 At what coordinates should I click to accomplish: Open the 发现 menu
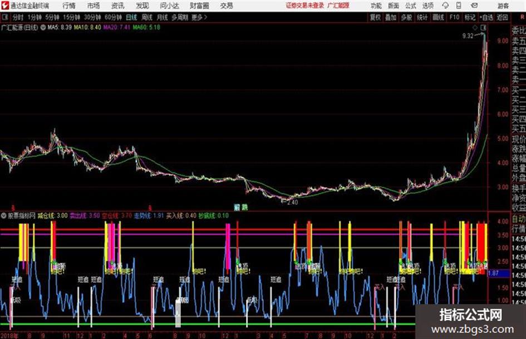tap(142, 6)
